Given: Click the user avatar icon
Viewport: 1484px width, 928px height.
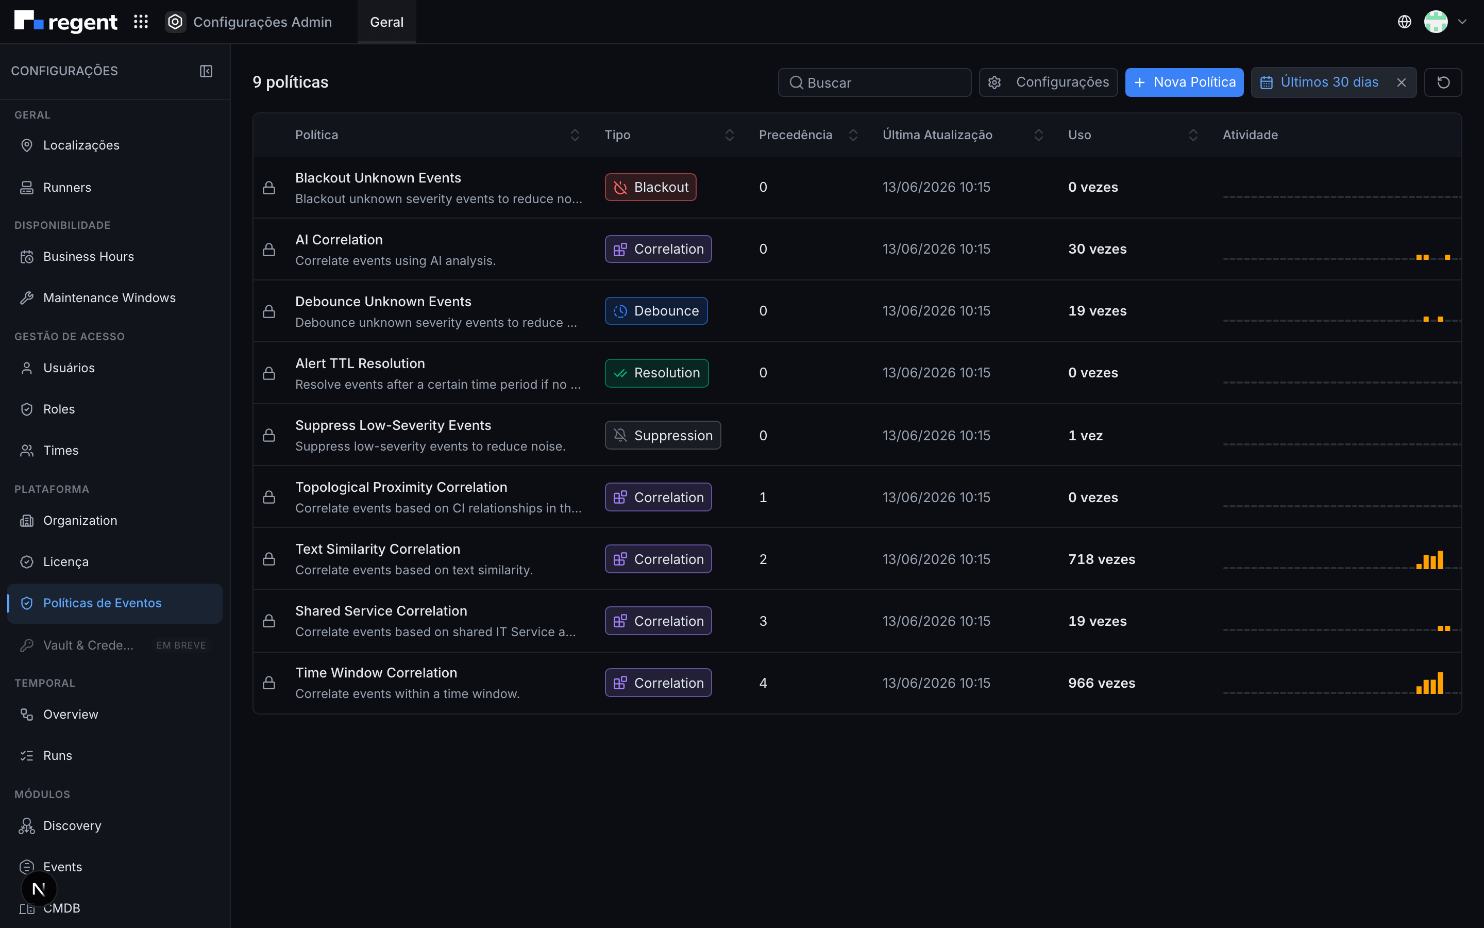Looking at the screenshot, I should [1436, 22].
